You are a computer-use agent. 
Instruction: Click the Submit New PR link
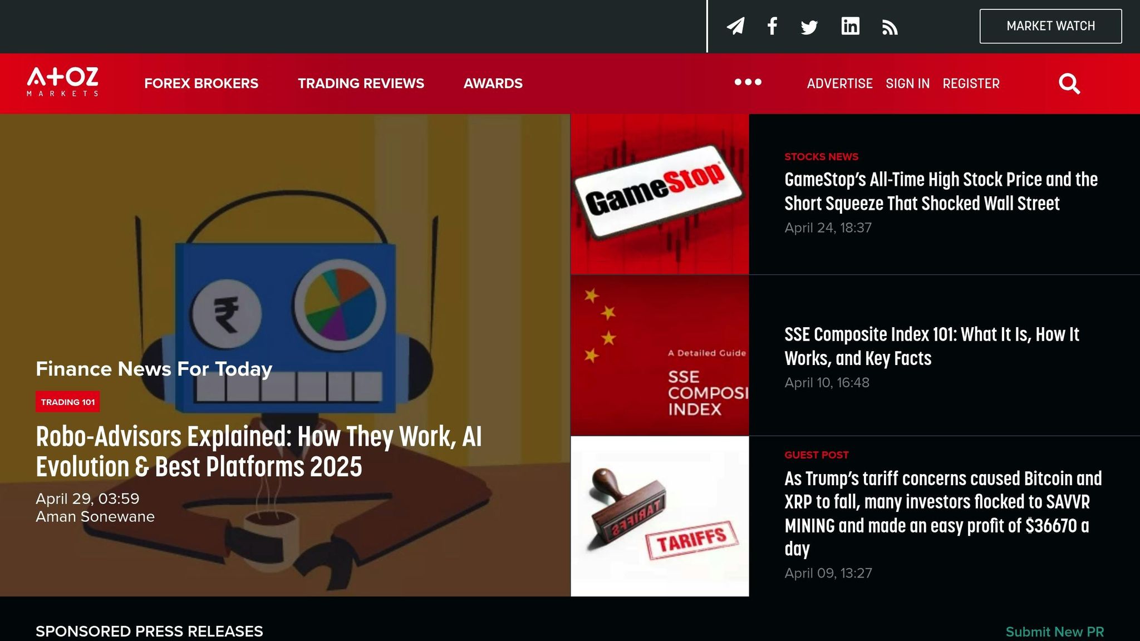tap(1055, 632)
